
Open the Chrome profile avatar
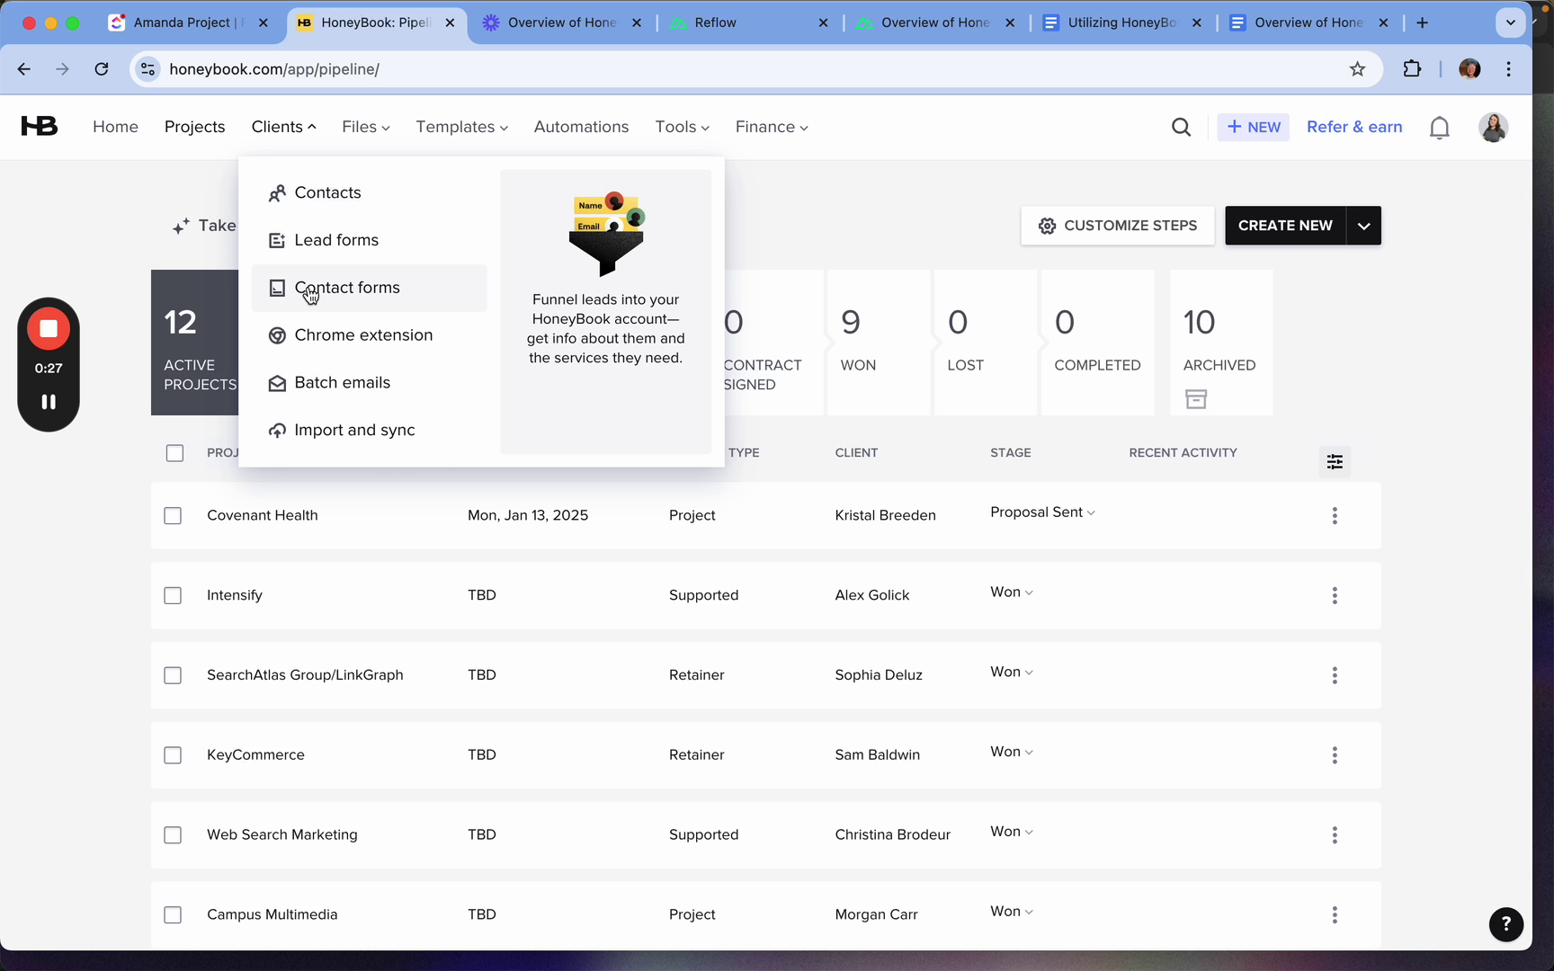pos(1469,69)
